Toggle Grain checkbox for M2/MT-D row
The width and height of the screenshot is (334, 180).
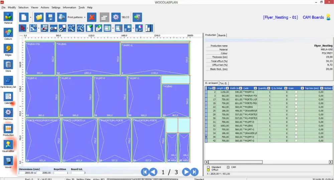[296, 137]
